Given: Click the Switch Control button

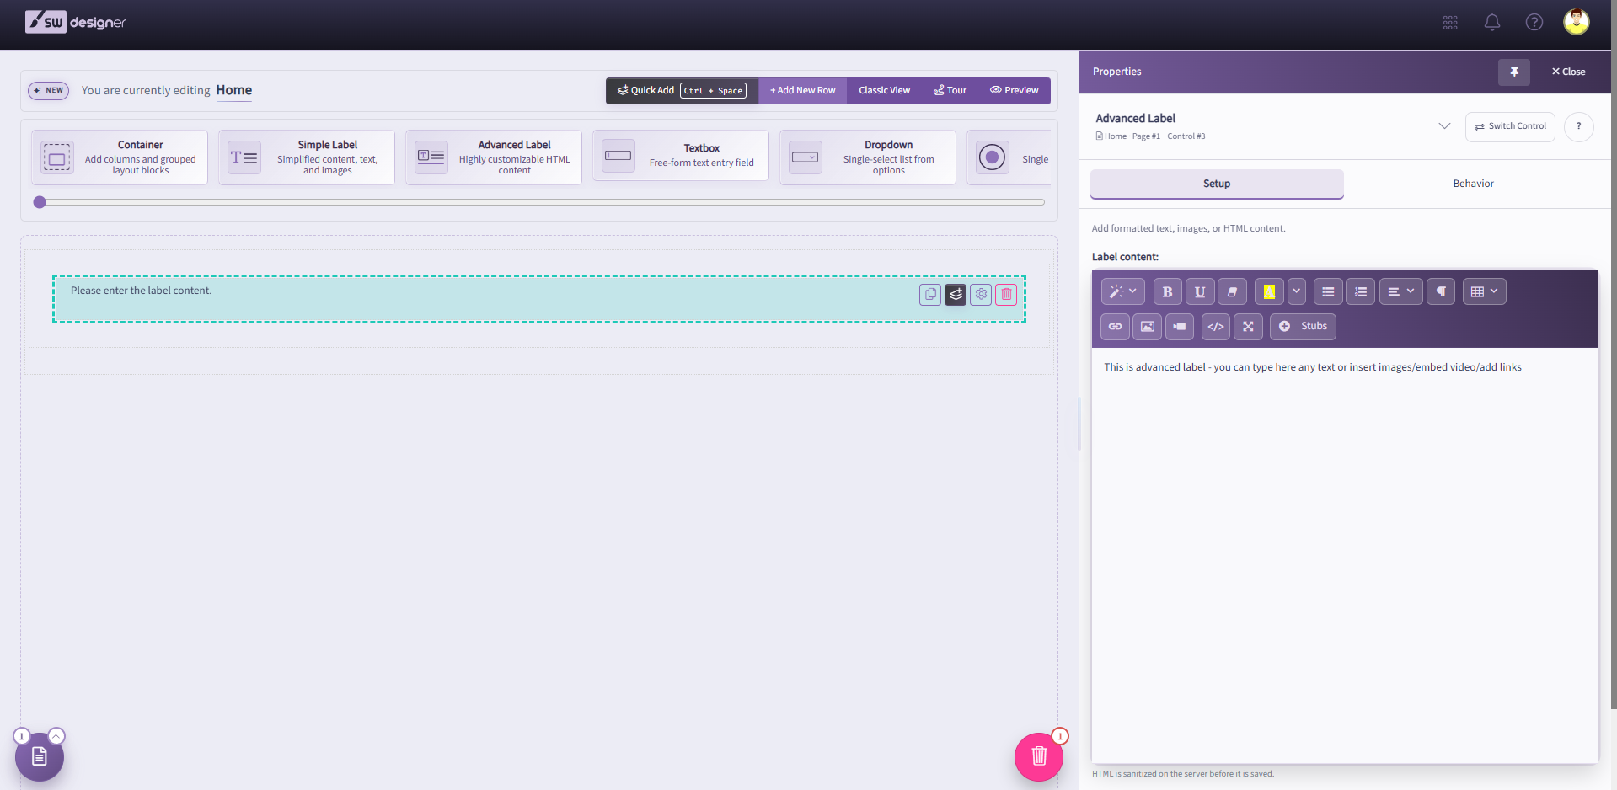Looking at the screenshot, I should (x=1510, y=126).
